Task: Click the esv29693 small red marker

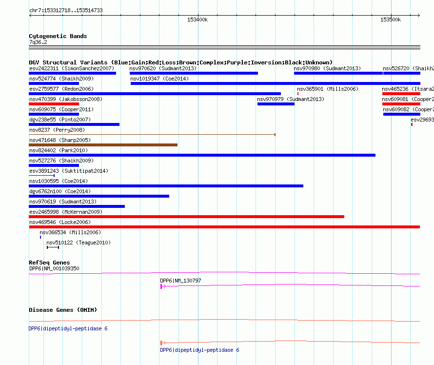Action: (x=412, y=124)
